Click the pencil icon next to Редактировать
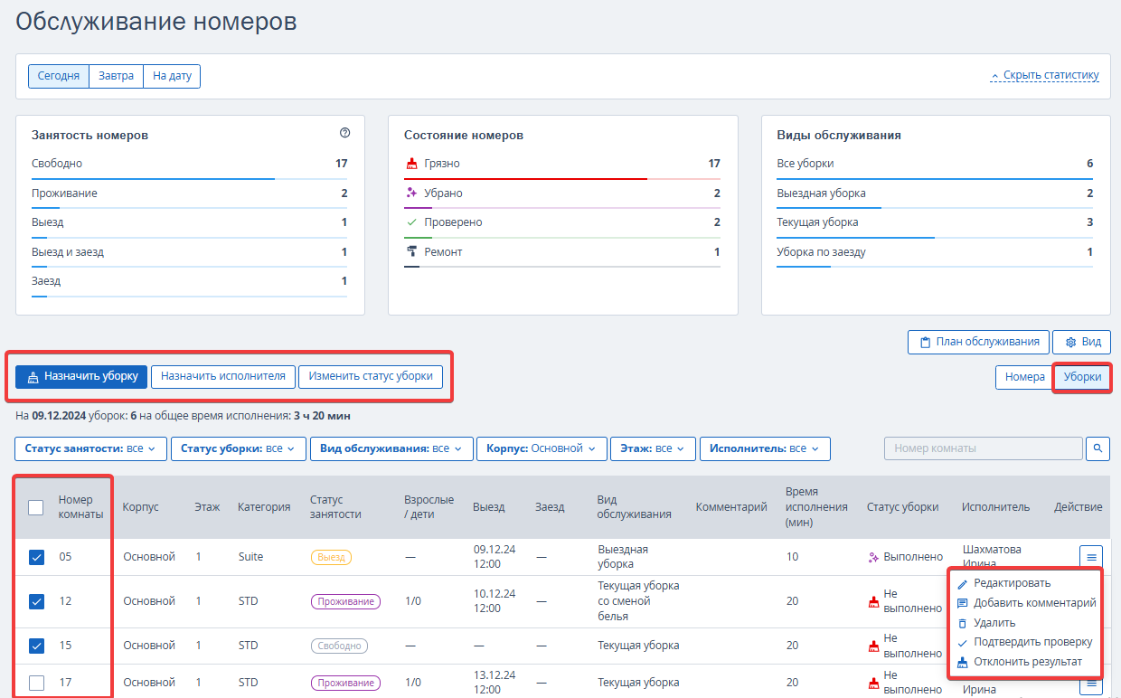 coord(962,584)
